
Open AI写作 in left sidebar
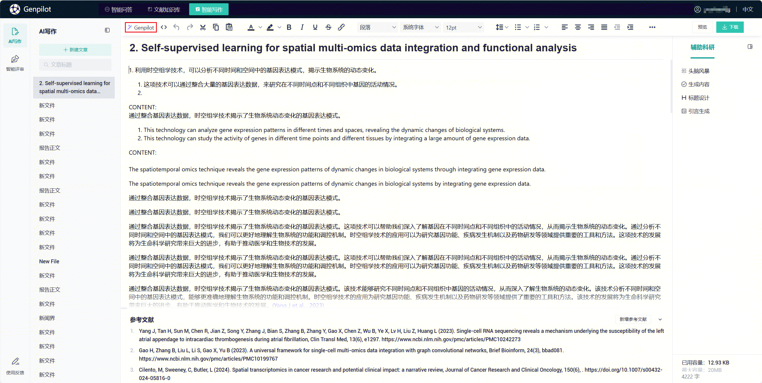click(15, 36)
